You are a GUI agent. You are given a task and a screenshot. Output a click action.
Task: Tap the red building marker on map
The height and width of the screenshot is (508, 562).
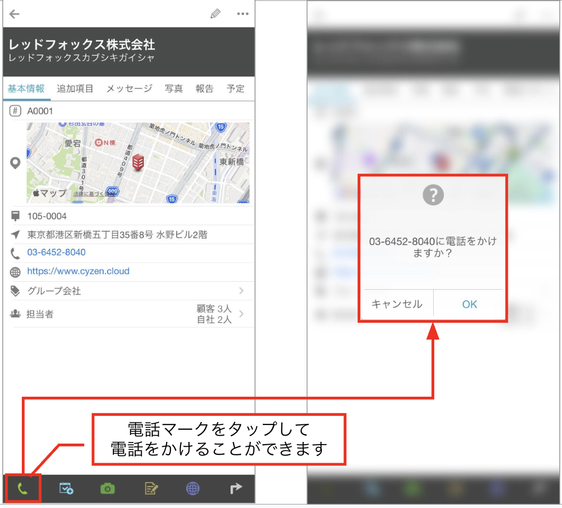[x=138, y=162]
